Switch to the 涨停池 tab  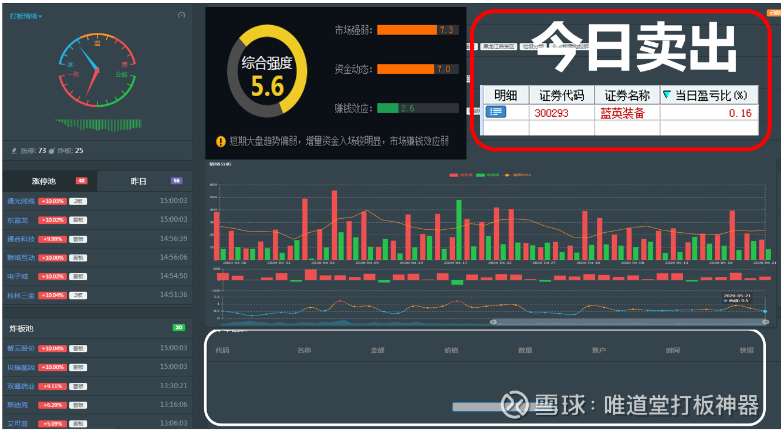click(50, 181)
